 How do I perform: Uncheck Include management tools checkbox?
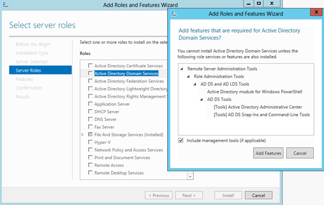181,141
